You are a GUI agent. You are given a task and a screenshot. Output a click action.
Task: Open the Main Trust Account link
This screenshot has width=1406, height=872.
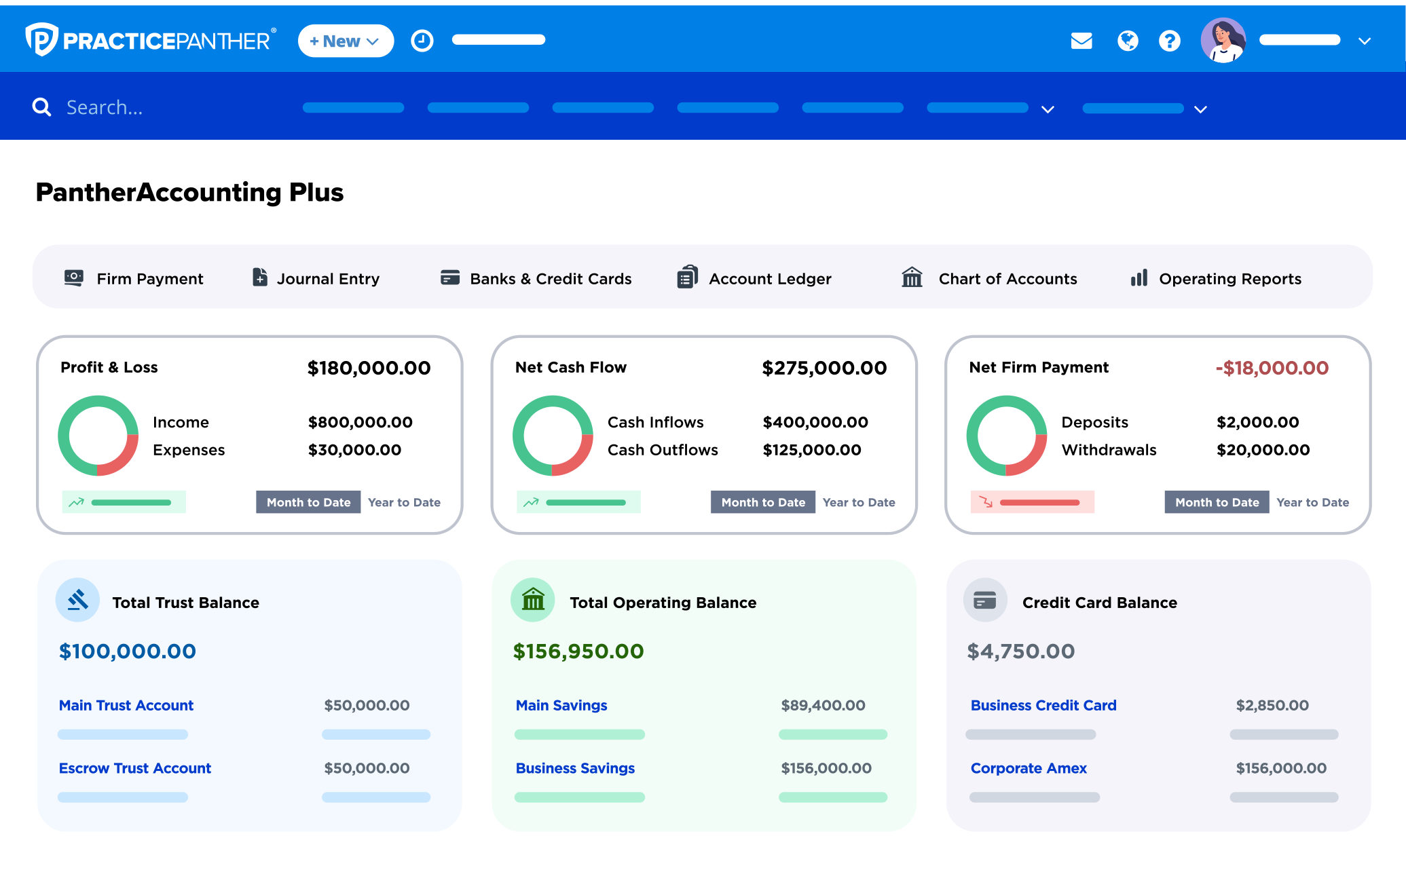126,706
